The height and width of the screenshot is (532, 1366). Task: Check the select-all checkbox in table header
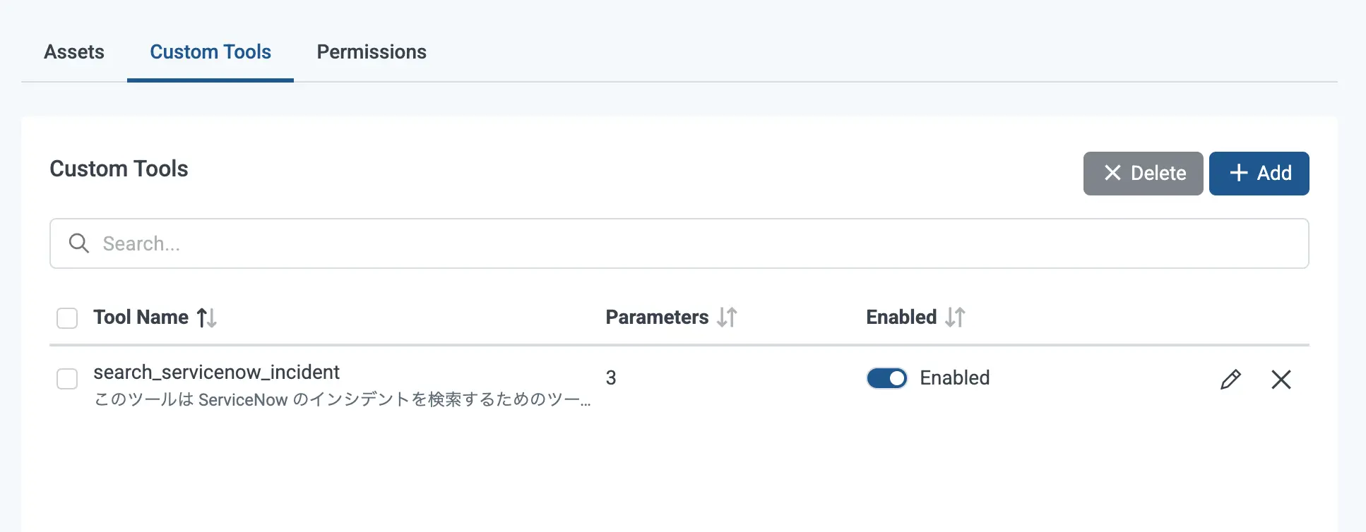(x=67, y=318)
